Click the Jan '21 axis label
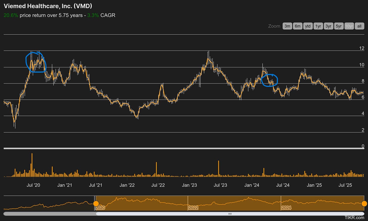 click(65, 185)
